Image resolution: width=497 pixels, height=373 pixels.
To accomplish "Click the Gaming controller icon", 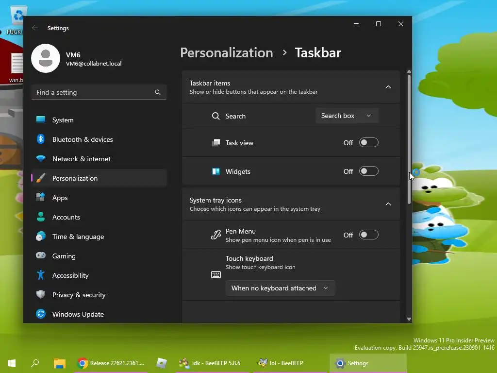I will pyautogui.click(x=41, y=255).
